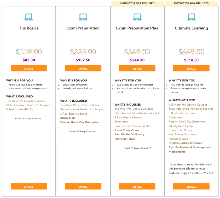220x198 pixels.
Task: Click the Ultimate Learning laptop icon
Action: tap(191, 17)
